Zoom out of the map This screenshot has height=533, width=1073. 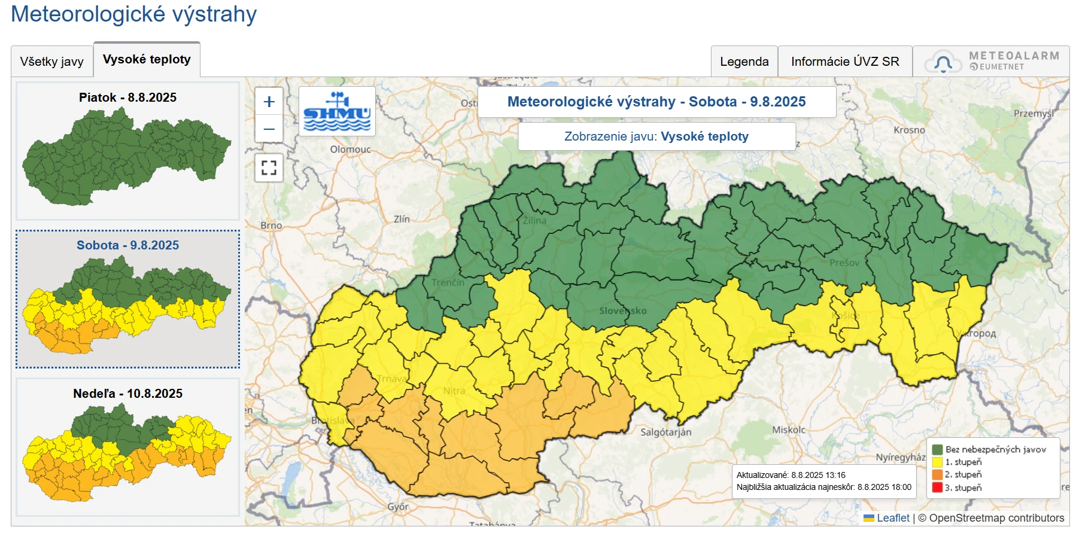[269, 129]
